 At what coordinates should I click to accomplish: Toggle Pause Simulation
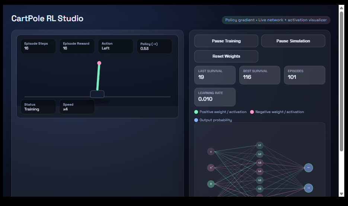(293, 41)
